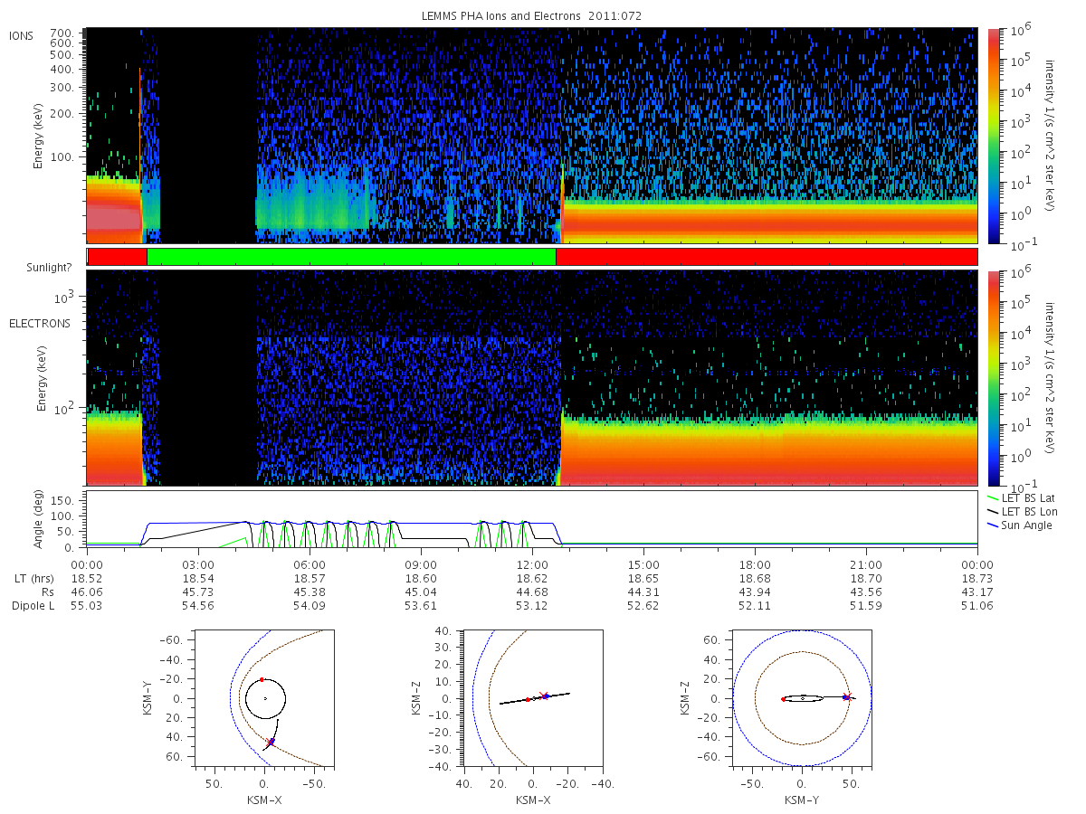This screenshot has width=1086, height=814.
Task: Click the LT value 18.52
Action: click(x=87, y=577)
